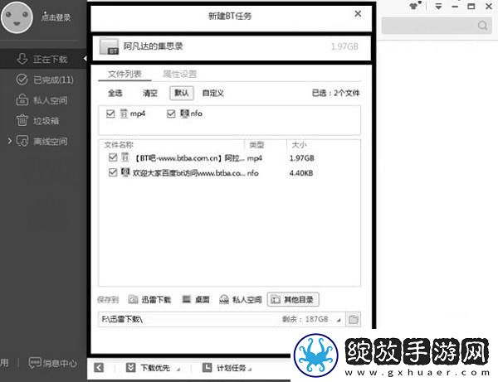The height and width of the screenshot is (382, 498).
Task: Click the 4.40KB size cell
Action: click(x=301, y=173)
